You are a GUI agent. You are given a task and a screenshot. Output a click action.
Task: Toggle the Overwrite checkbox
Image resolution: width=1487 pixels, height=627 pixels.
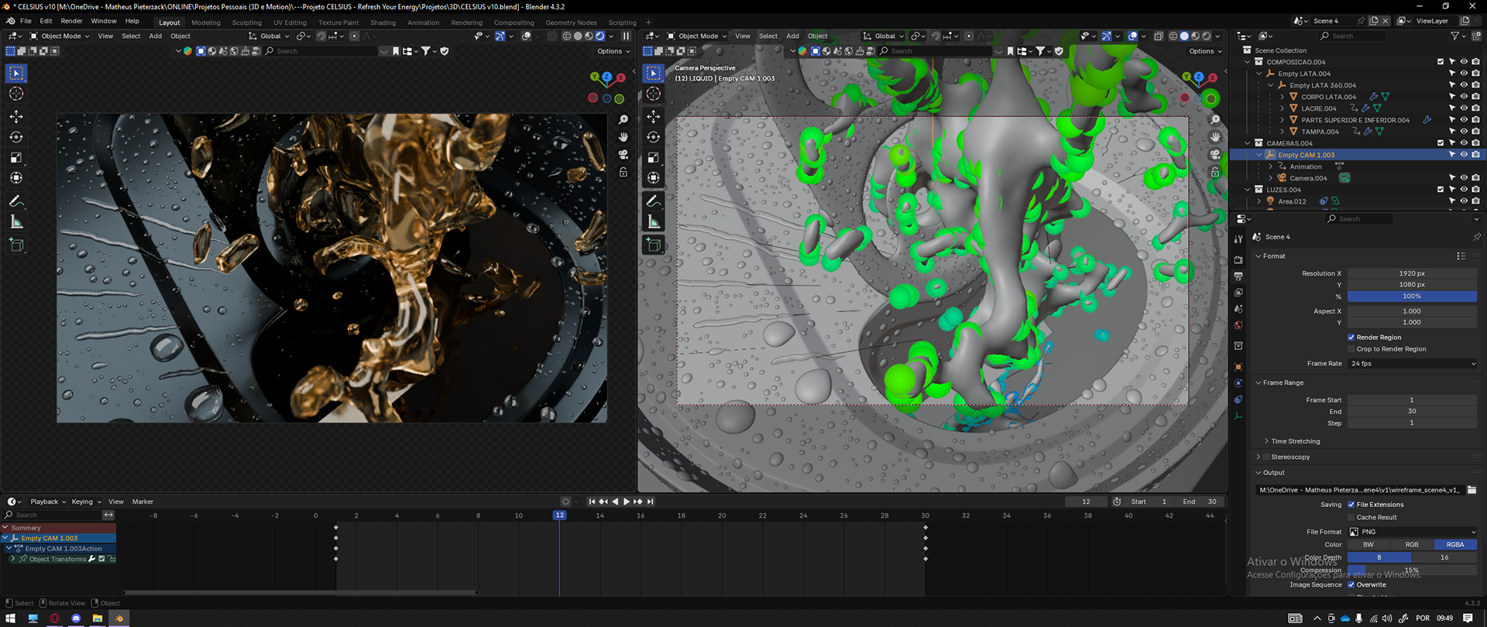1351,585
